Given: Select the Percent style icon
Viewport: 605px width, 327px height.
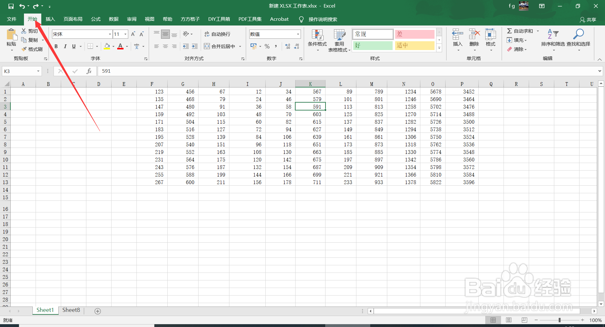Looking at the screenshot, I should coord(267,46).
